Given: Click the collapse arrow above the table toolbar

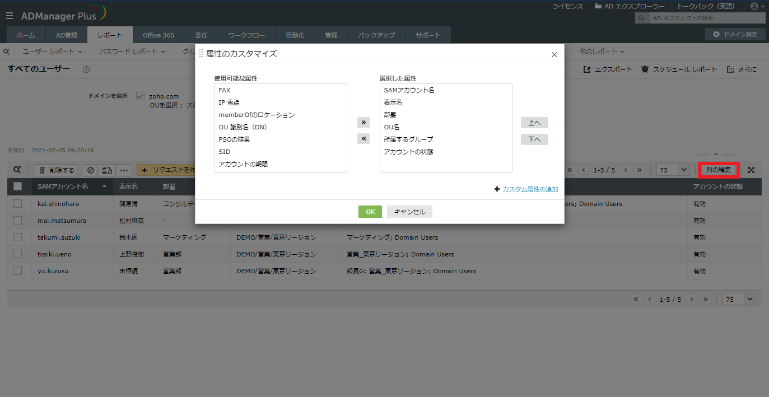Looking at the screenshot, I should 716,154.
